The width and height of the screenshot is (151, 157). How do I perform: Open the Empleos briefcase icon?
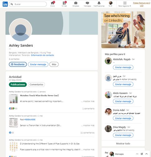click(x=76, y=4)
